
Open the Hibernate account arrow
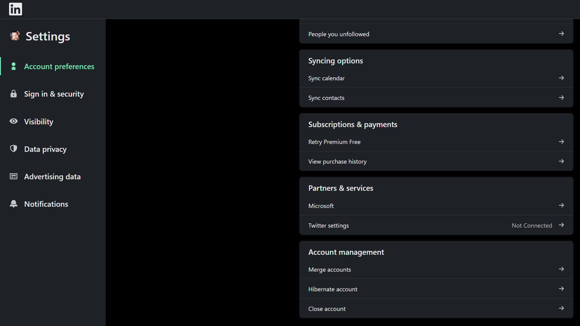pyautogui.click(x=561, y=289)
